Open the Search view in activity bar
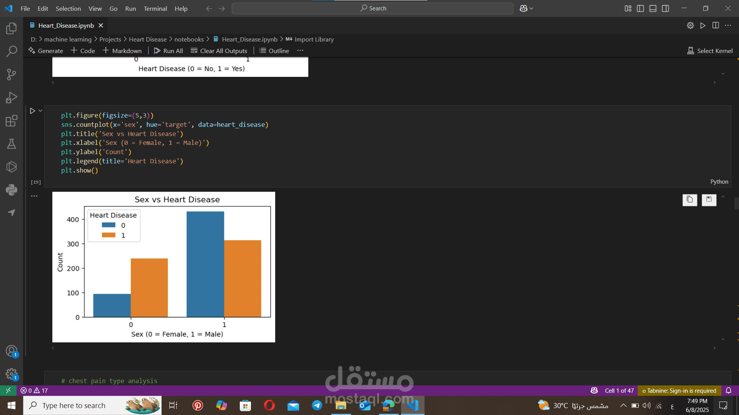 [x=12, y=51]
